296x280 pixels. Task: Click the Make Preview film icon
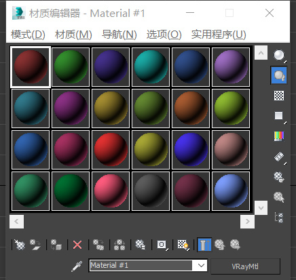click(x=279, y=157)
